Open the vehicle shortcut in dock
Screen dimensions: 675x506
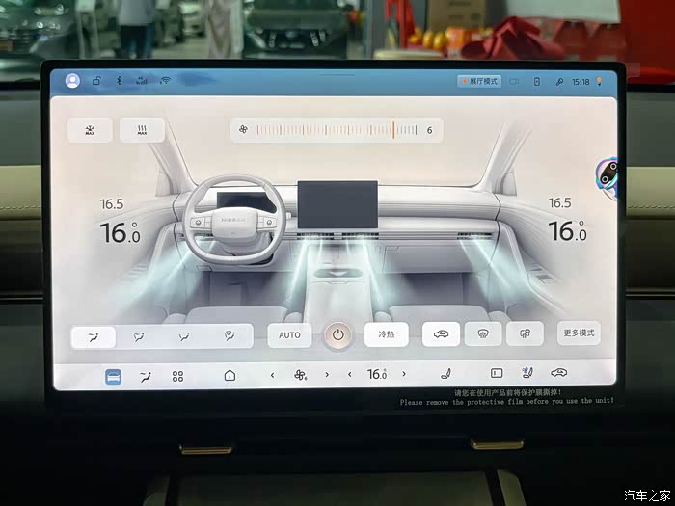(114, 378)
